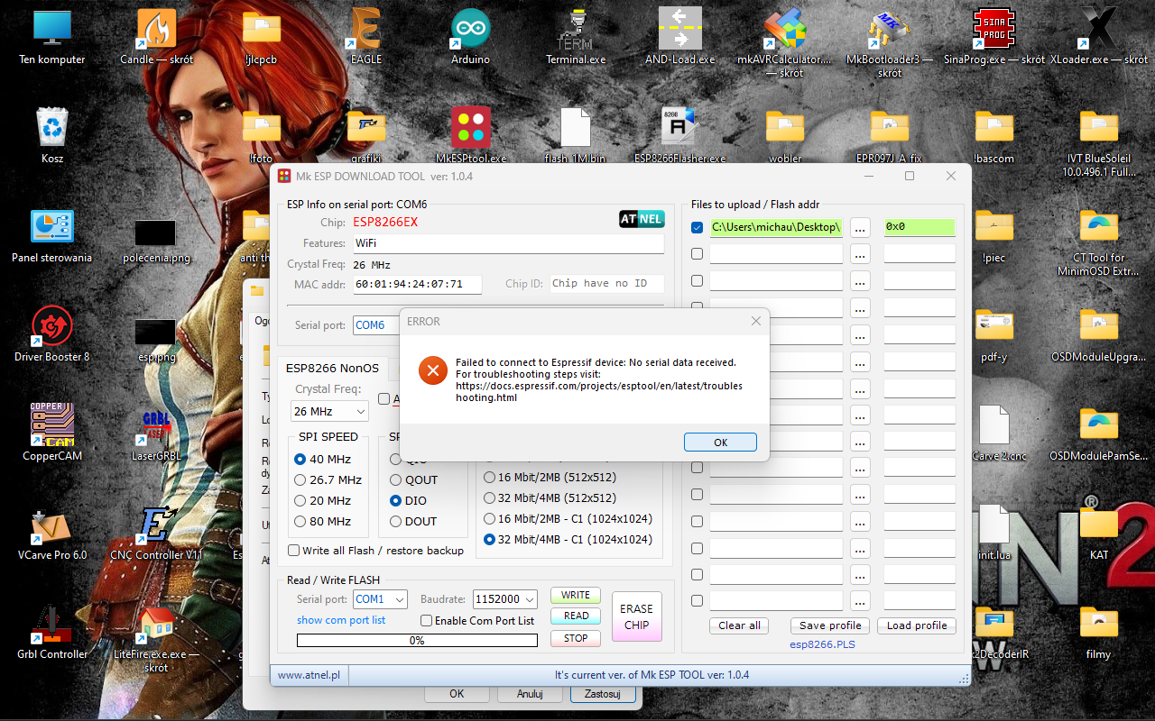Open MkBootloader3 shortcut icon

click(889, 30)
